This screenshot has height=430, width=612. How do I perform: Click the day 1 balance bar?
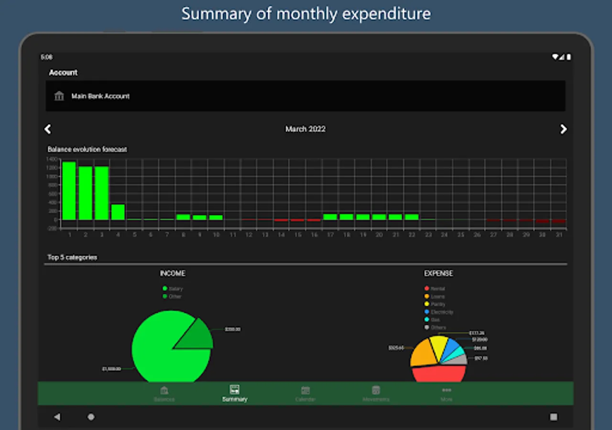69,191
